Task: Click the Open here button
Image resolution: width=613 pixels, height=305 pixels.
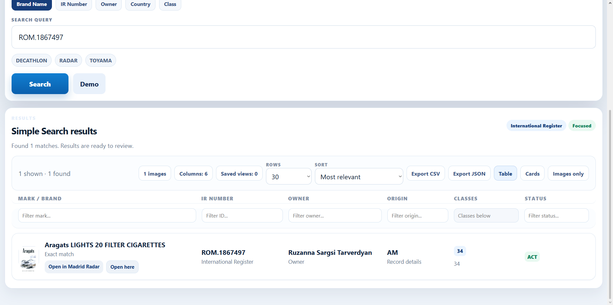Action: [122, 267]
